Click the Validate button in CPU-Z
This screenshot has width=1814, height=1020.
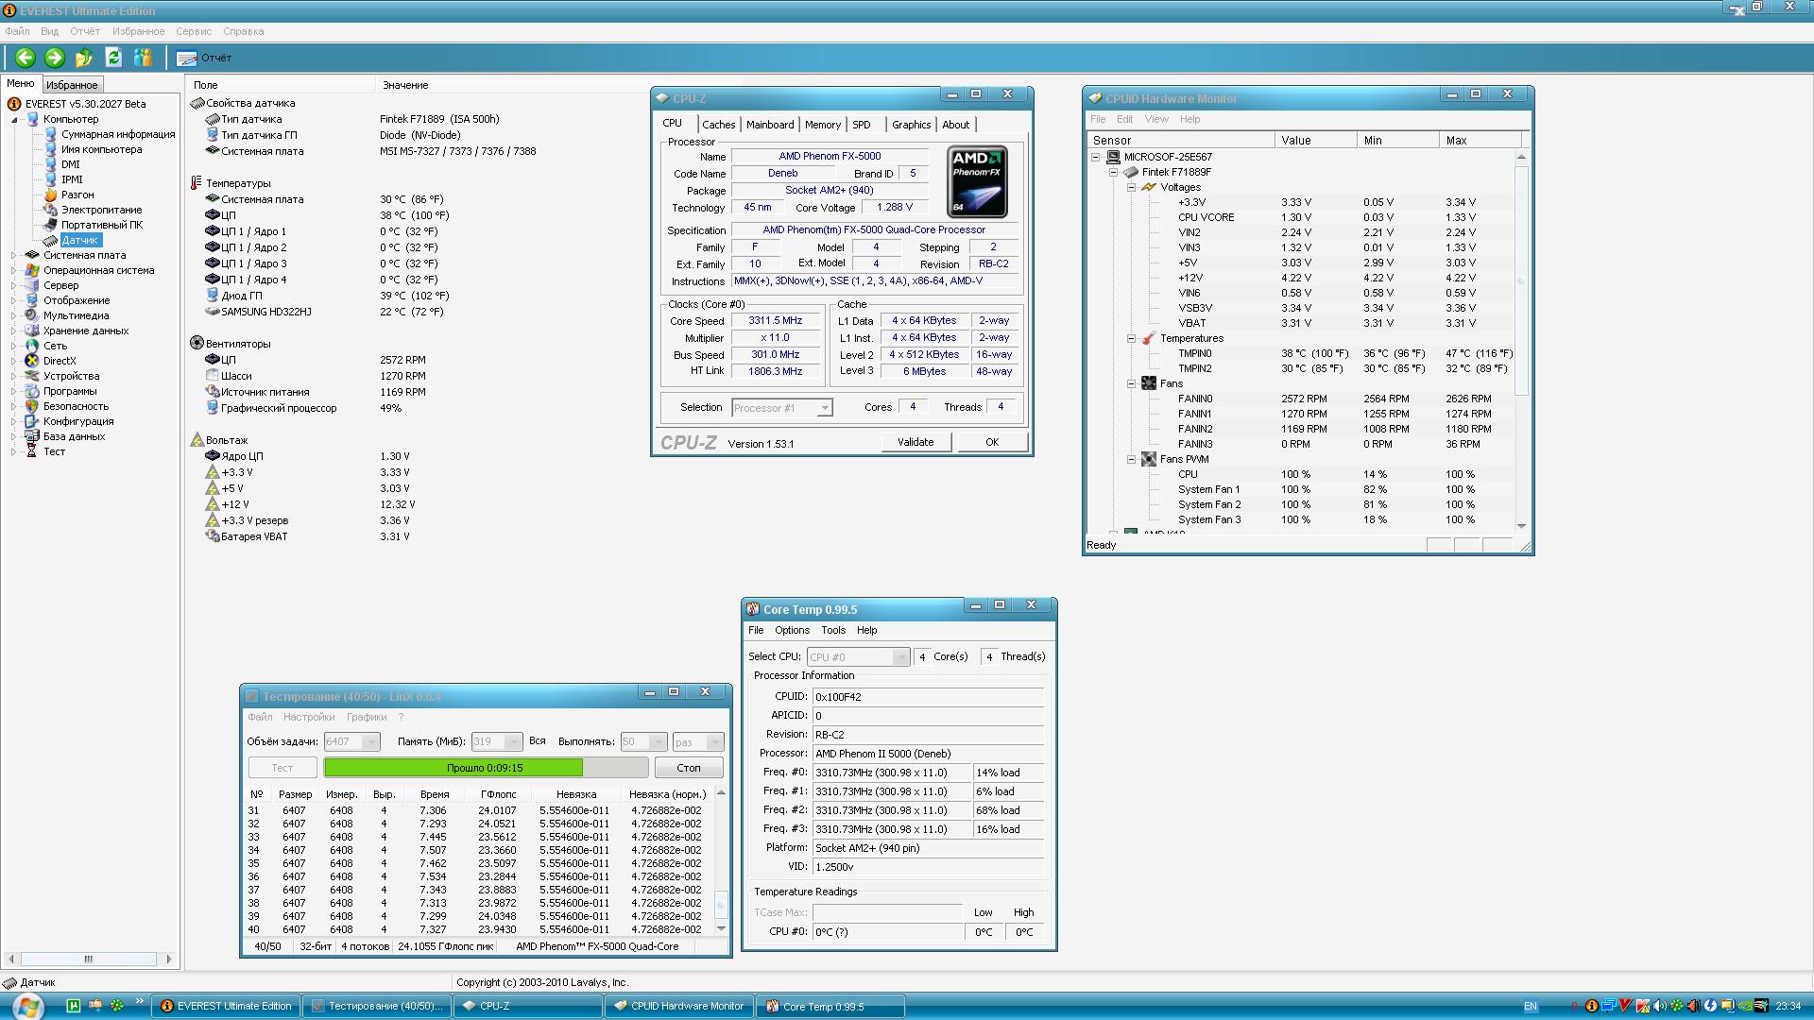click(x=916, y=442)
